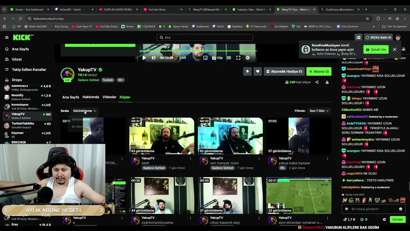Insert the sunglasses Pepe emote
Screen dimensions: 410x231
[351, 200]
